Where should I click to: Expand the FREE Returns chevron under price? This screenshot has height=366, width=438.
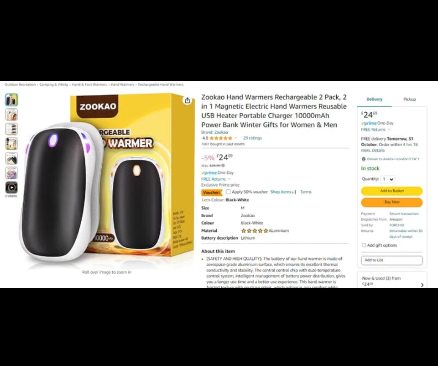(x=229, y=179)
